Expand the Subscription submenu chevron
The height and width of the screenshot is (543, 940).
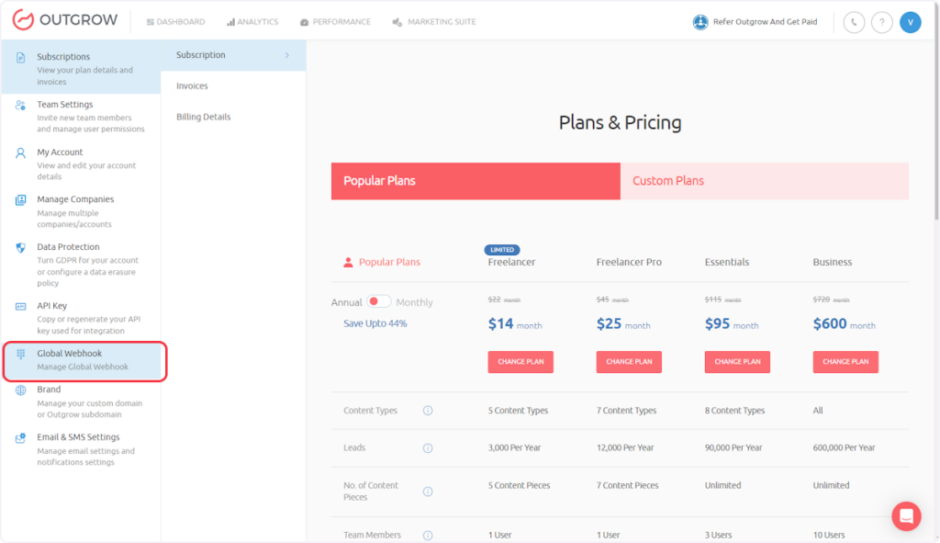pyautogui.click(x=286, y=55)
